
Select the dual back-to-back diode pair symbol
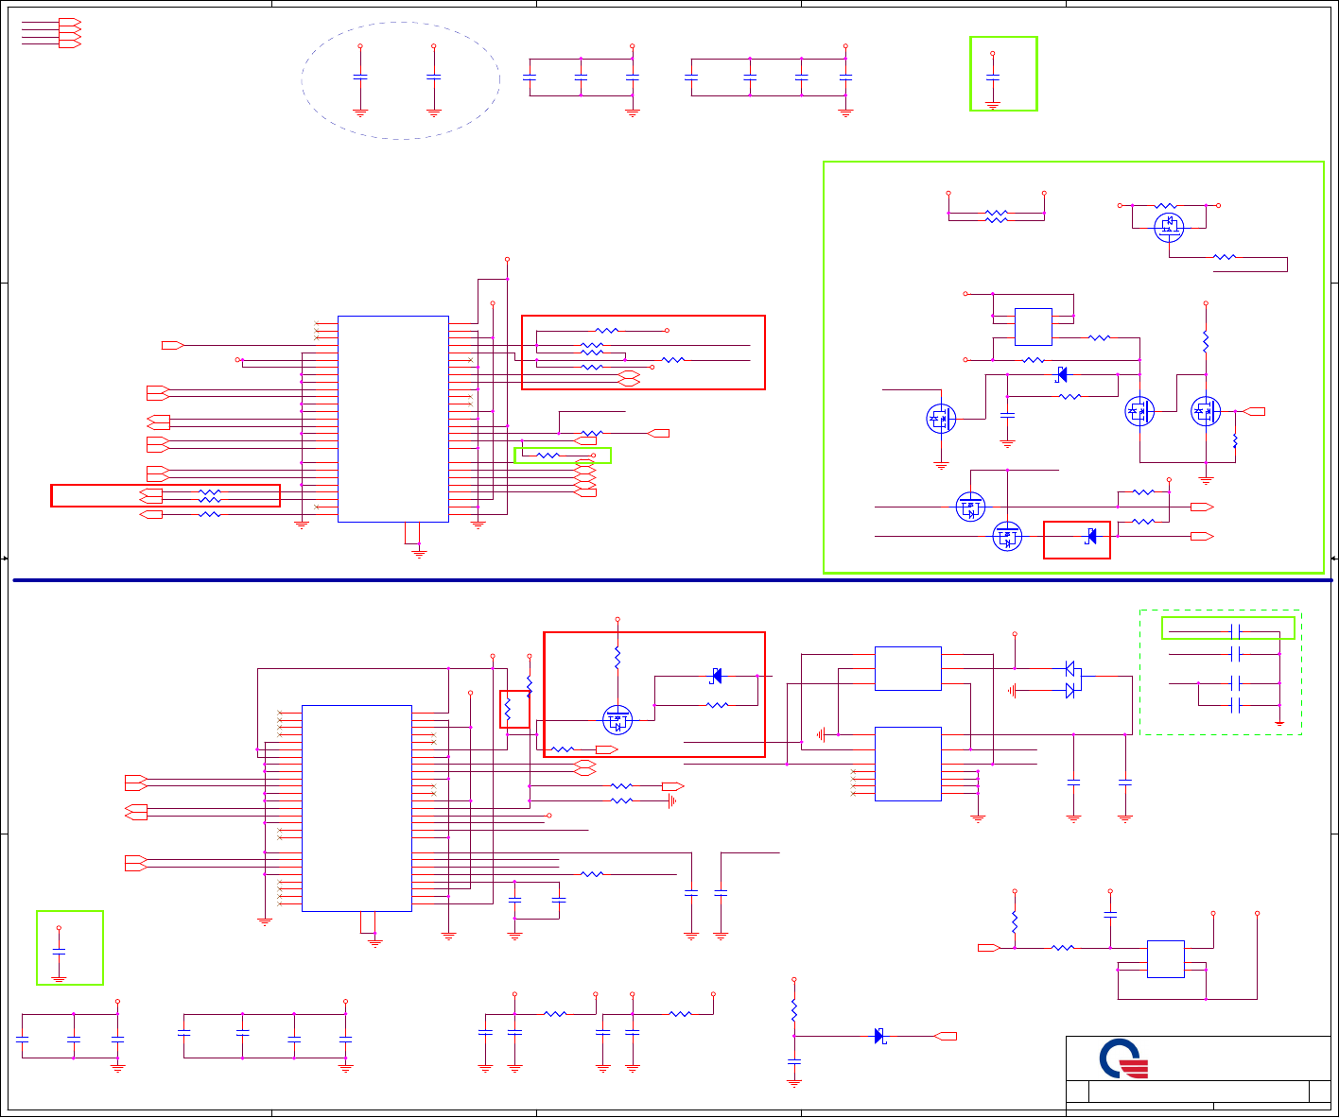pos(1072,679)
